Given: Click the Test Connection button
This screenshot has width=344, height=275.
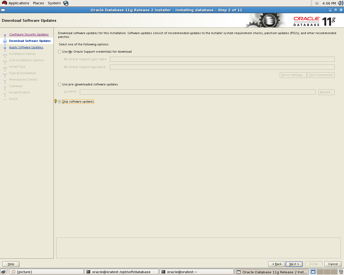Looking at the screenshot, I should (x=321, y=75).
